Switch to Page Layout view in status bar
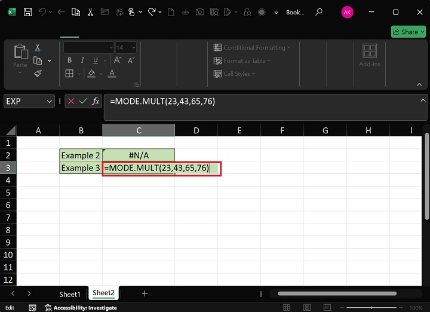This screenshot has width=430, height=312. coord(307,308)
